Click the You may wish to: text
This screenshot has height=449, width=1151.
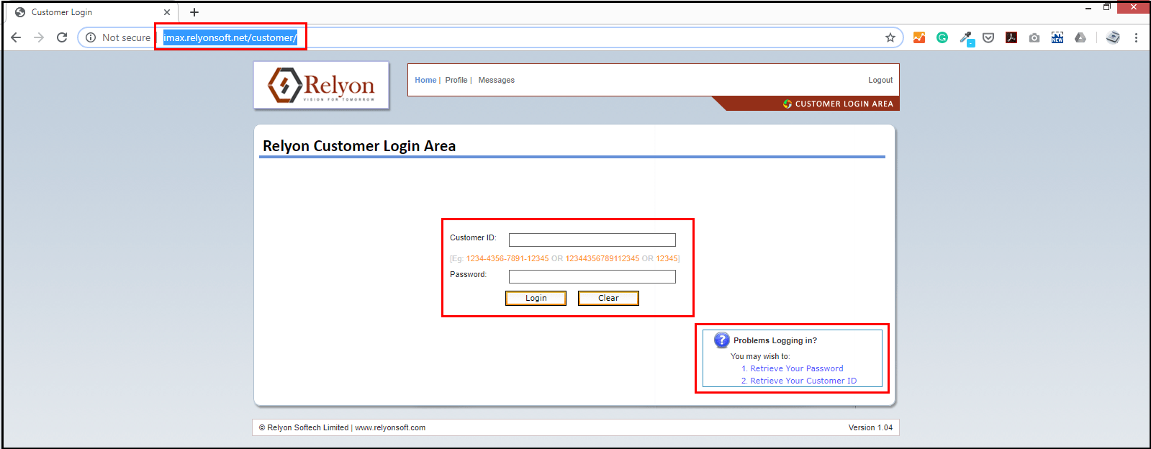[x=760, y=356]
